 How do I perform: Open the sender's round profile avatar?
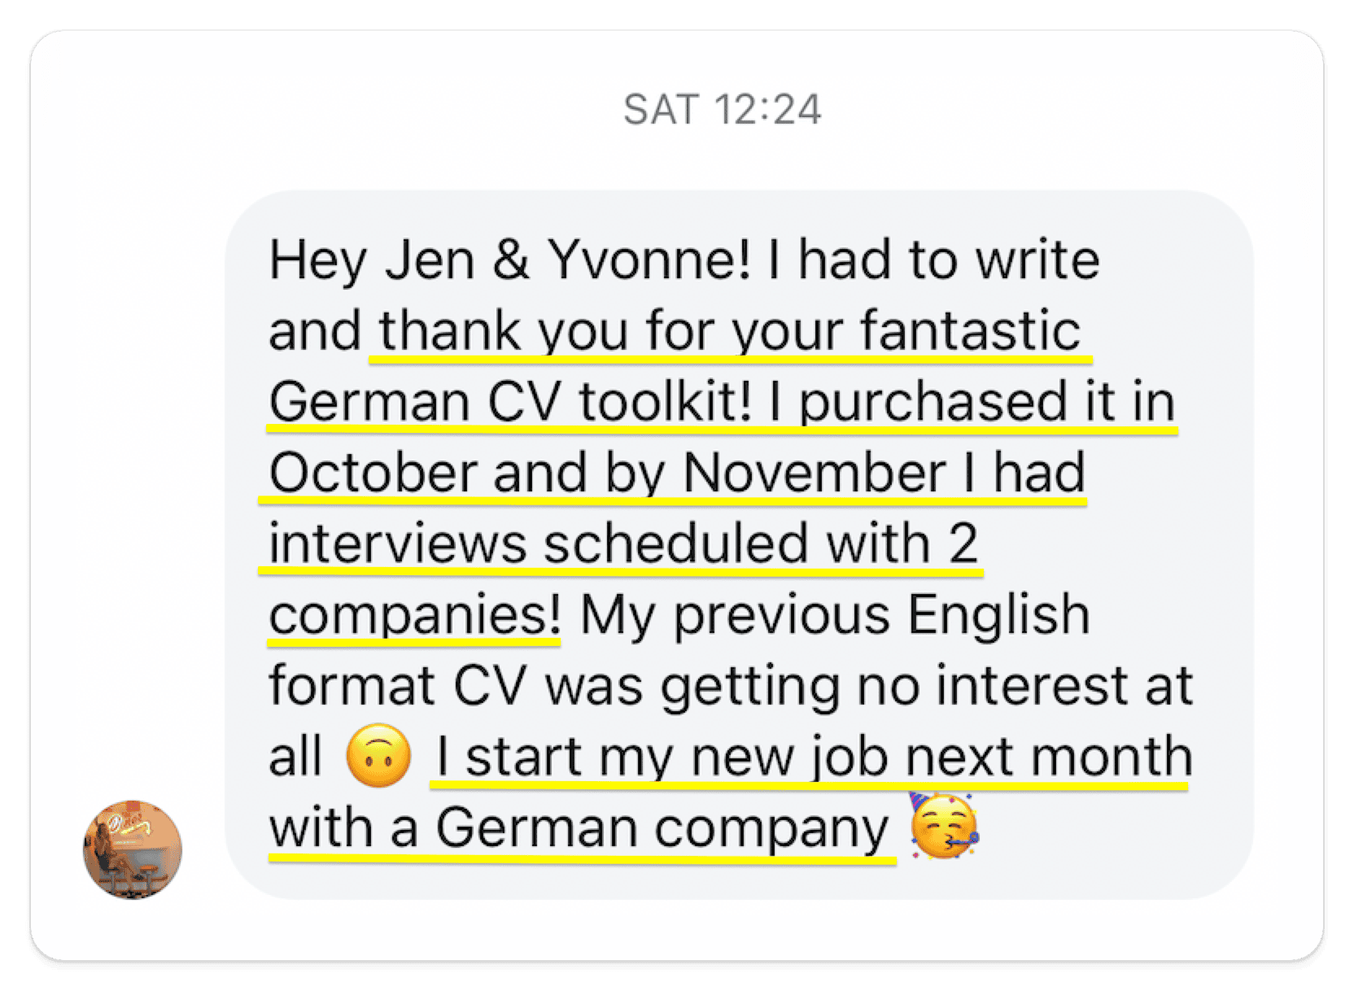pyautogui.click(x=132, y=849)
